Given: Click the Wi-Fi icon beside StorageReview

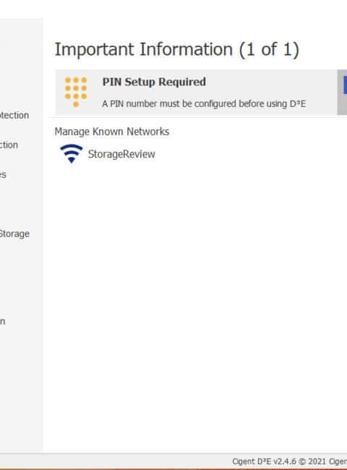Looking at the screenshot, I should pyautogui.click(x=71, y=154).
